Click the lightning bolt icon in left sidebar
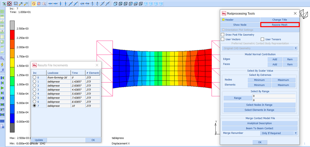 pyautogui.click(x=2, y=65)
